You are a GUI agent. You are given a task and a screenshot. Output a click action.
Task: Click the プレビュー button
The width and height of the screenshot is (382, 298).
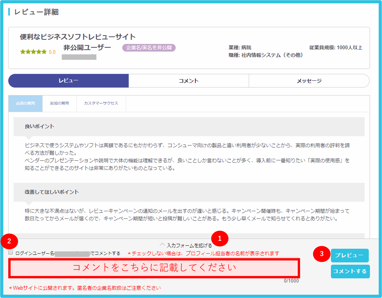350,255
